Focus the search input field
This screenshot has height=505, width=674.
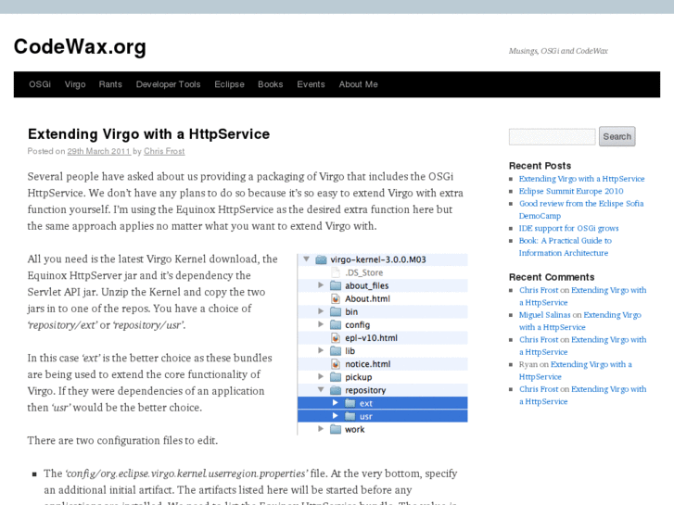point(552,136)
